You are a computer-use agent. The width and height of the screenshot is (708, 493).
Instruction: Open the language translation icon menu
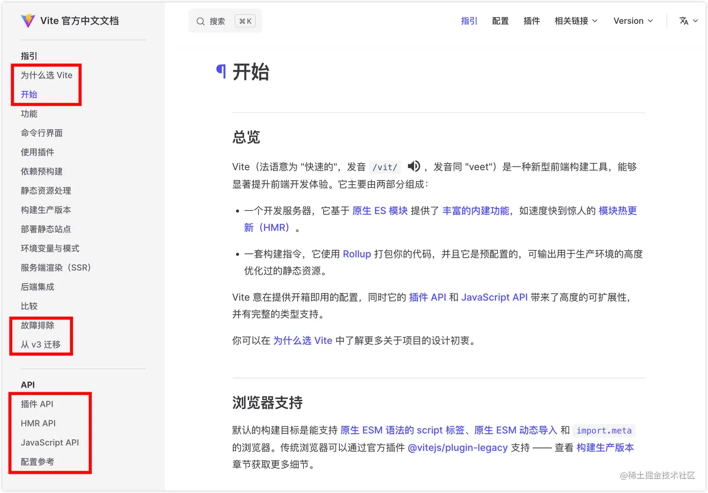[684, 21]
